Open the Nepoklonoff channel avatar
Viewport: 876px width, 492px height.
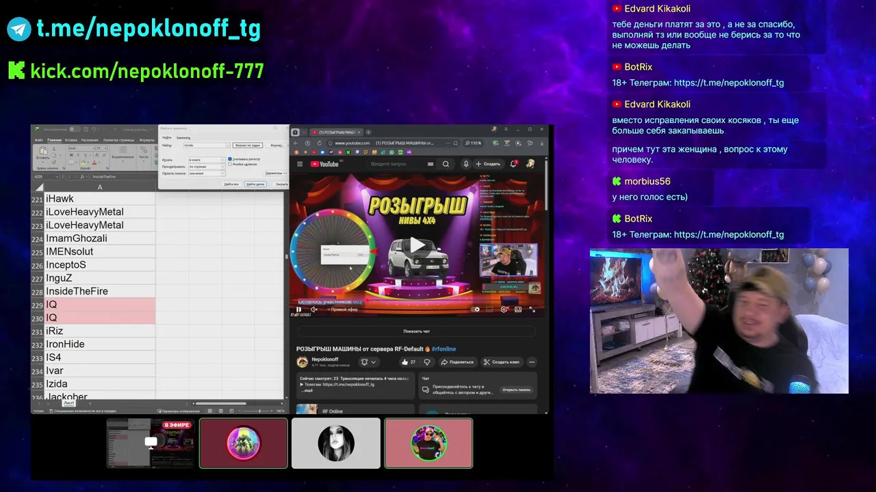click(x=302, y=362)
